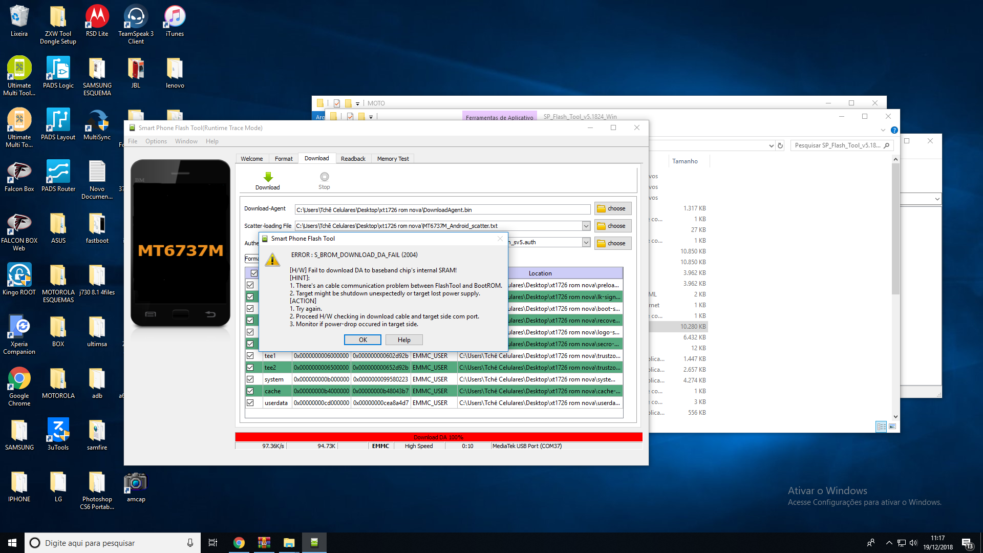Click the red Download DA progress bar

click(x=439, y=437)
